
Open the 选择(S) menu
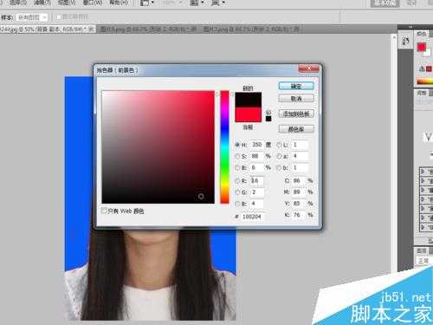pos(18,3)
